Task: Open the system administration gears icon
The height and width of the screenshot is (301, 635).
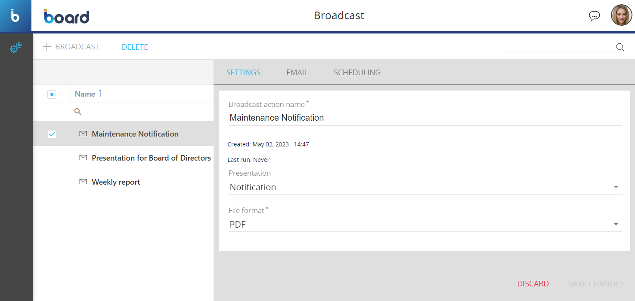Action: pyautogui.click(x=16, y=48)
